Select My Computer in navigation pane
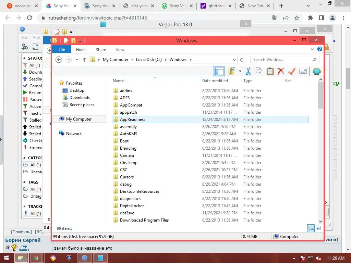 pyautogui.click(x=79, y=119)
